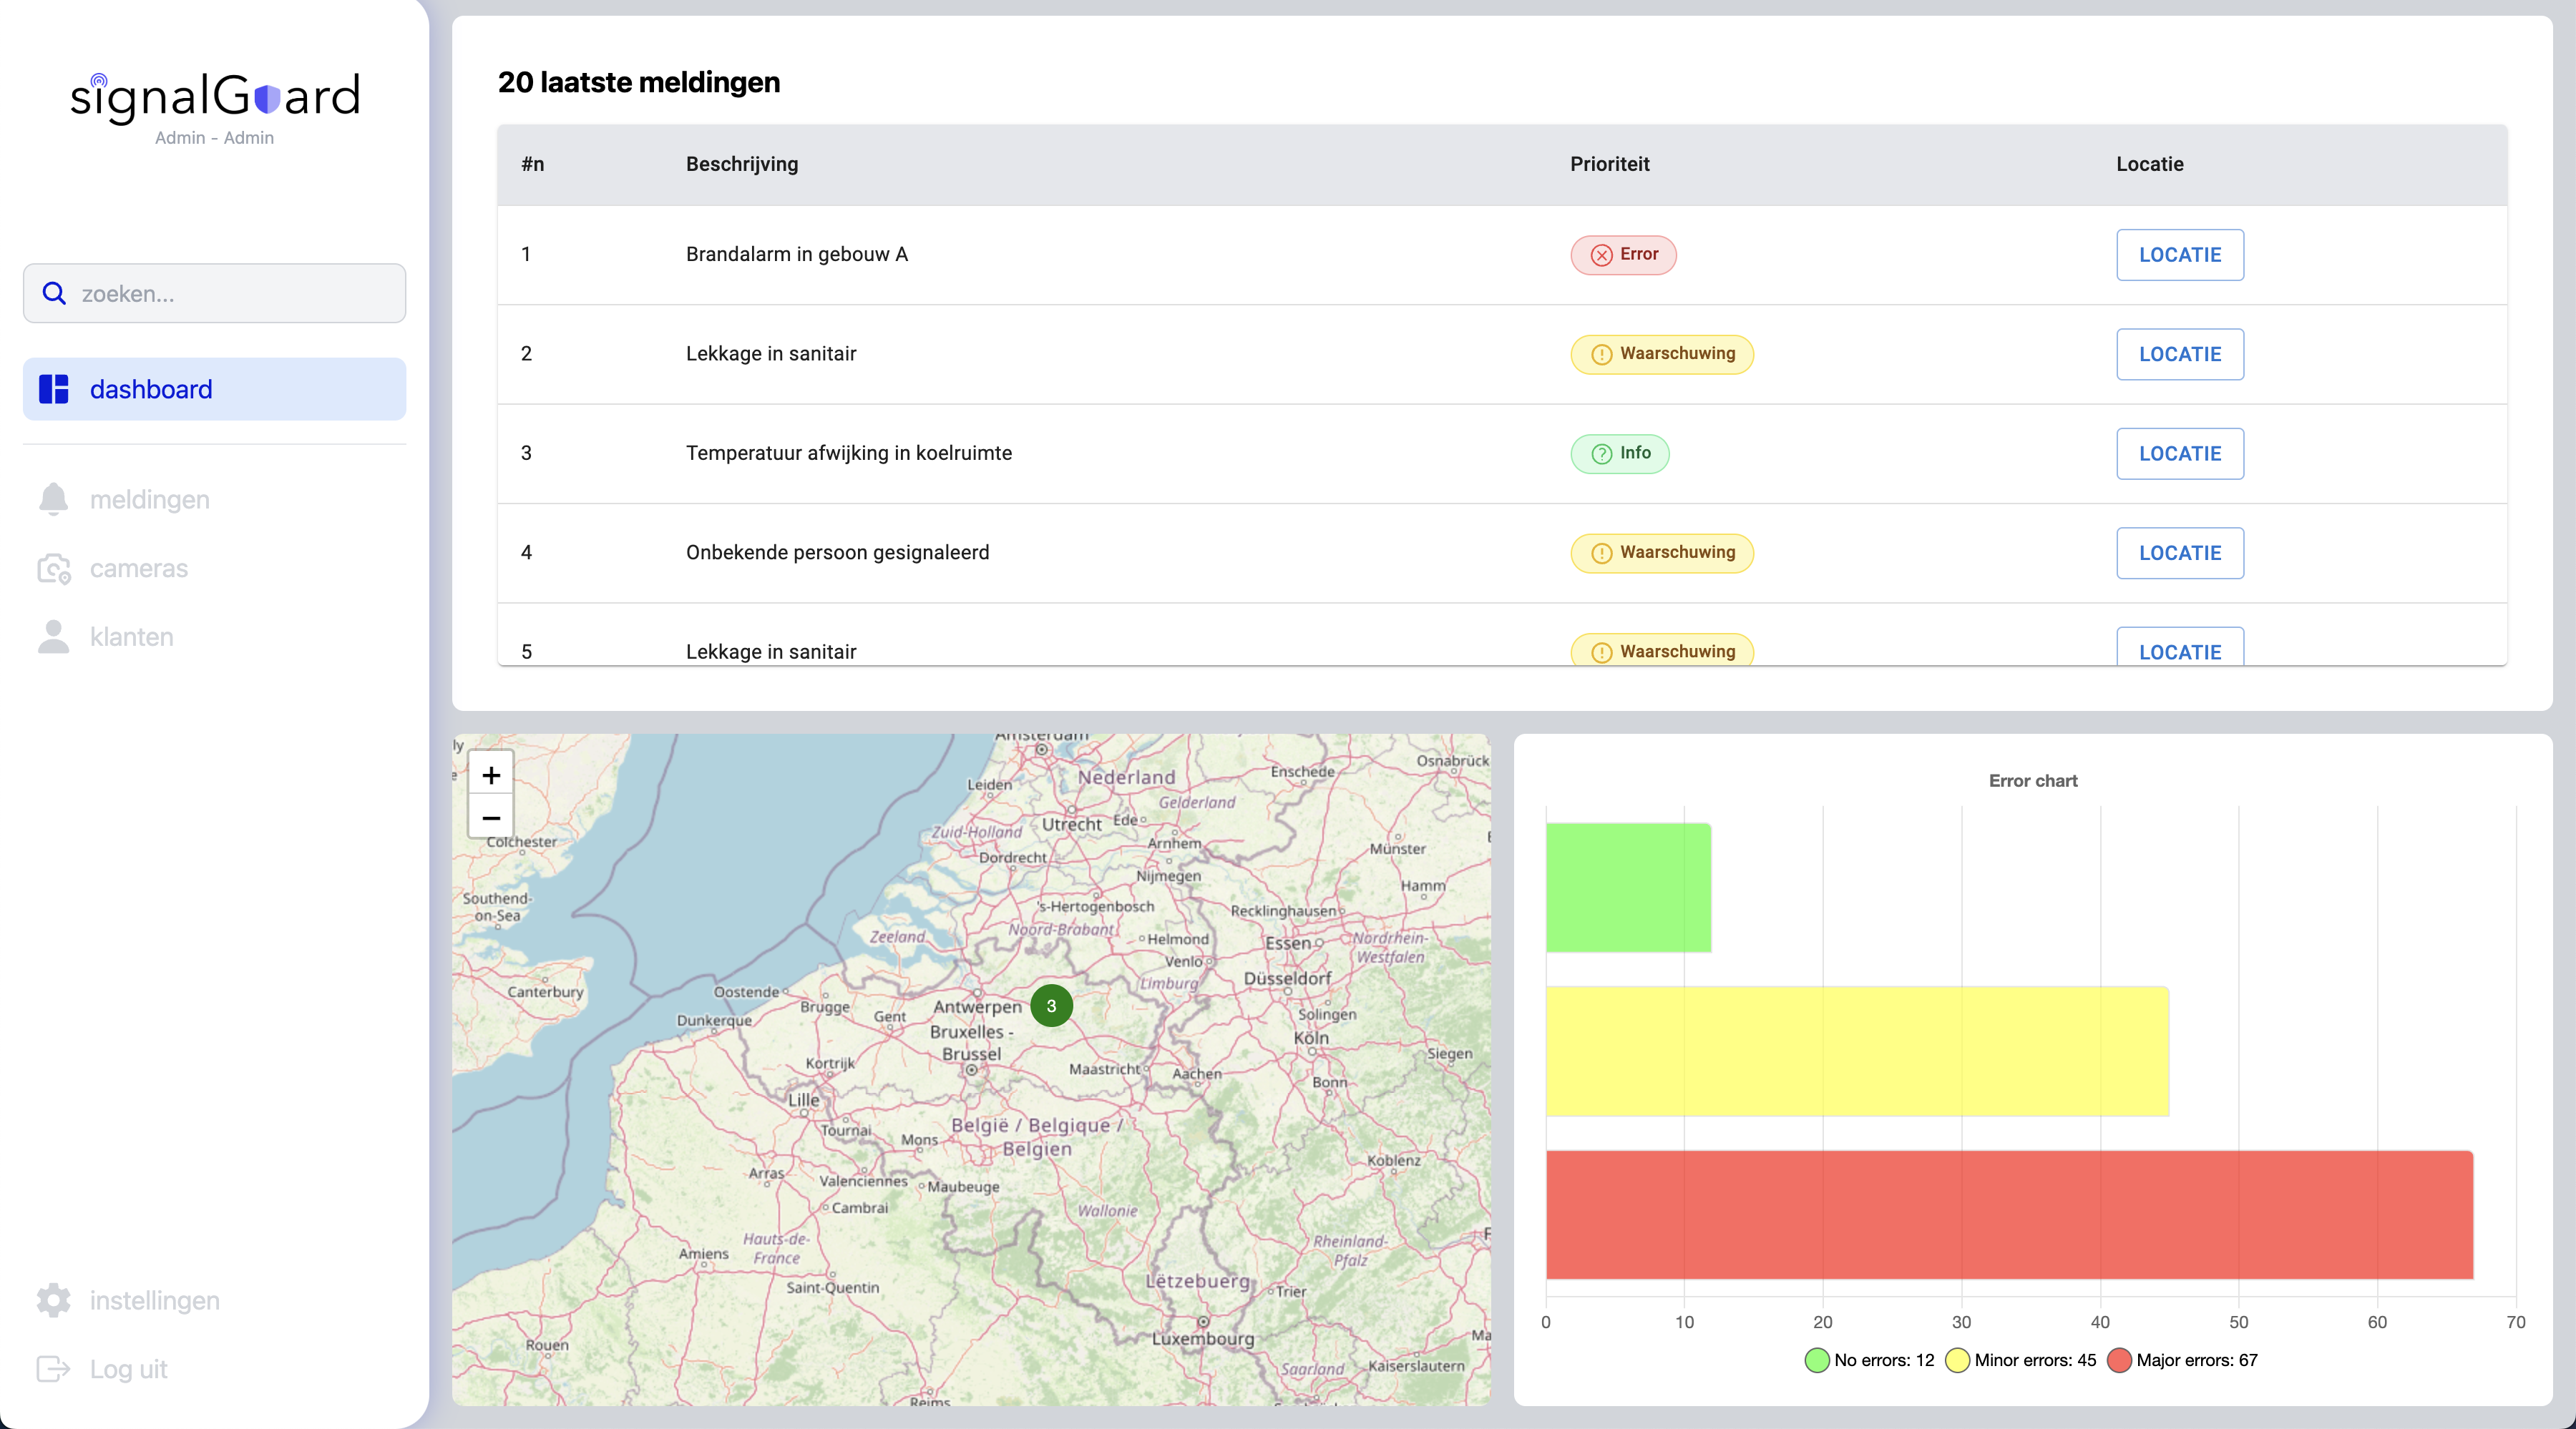Click the search magnifier icon
The image size is (2576, 1429).
pyautogui.click(x=54, y=293)
